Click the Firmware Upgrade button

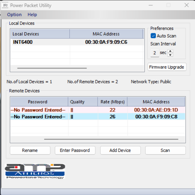(167, 67)
